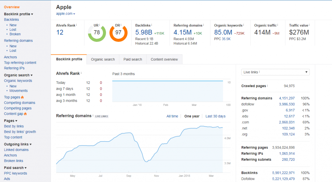Open Movements under Organic keywords
The image size is (332, 182).
(x=18, y=91)
